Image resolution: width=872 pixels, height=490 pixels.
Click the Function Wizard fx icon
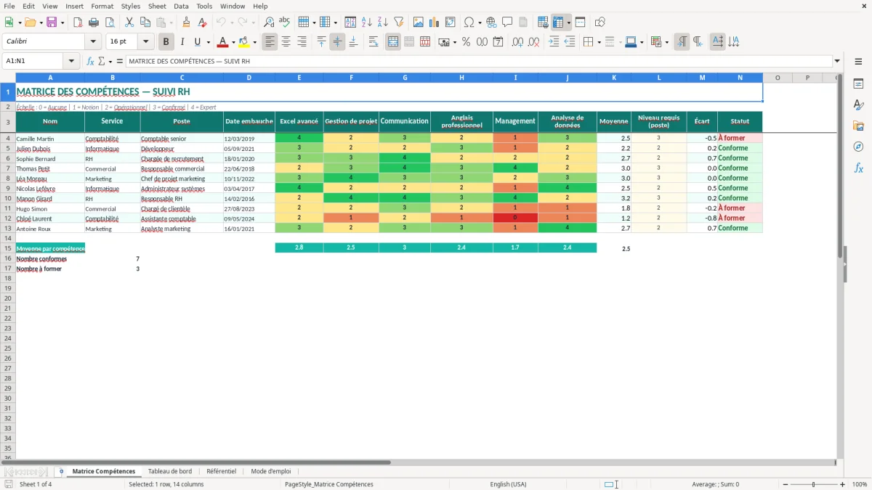tap(91, 61)
